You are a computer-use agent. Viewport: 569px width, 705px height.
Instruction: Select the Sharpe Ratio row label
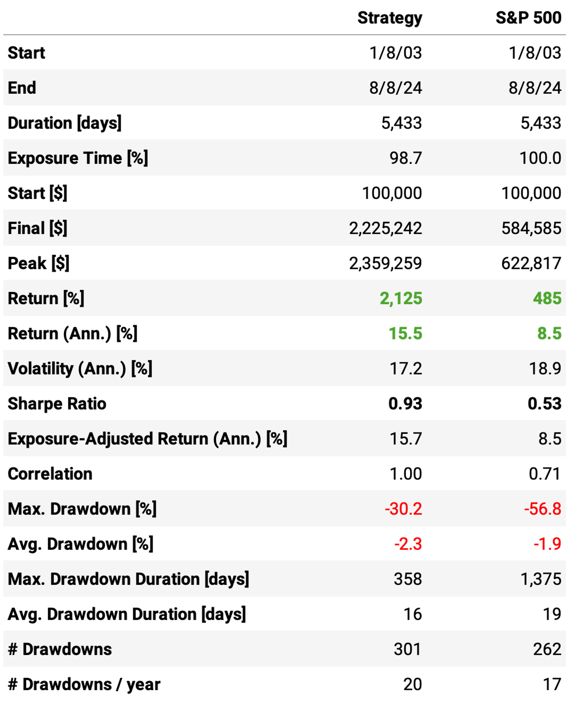coord(57,404)
